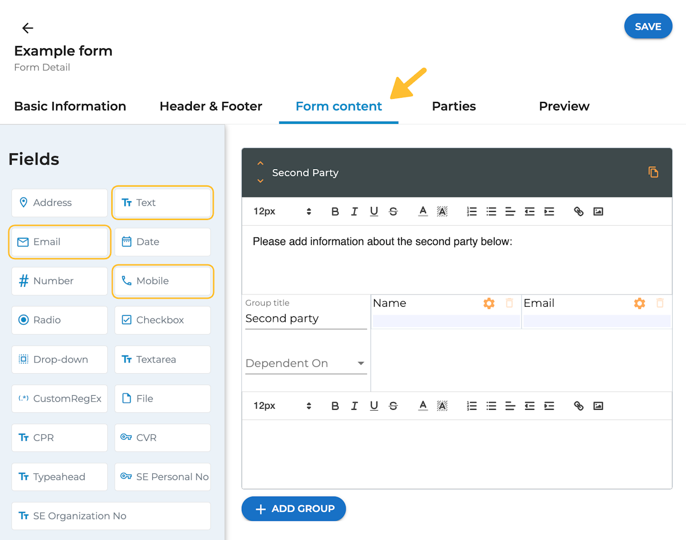Viewport: 686px width, 540px height.
Task: Insert ordered list in the bottom editor
Action: click(472, 406)
